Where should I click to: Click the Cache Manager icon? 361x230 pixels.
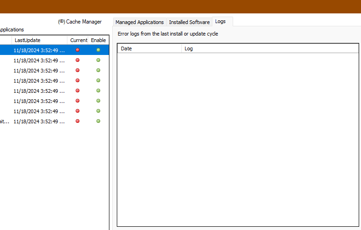(x=61, y=22)
